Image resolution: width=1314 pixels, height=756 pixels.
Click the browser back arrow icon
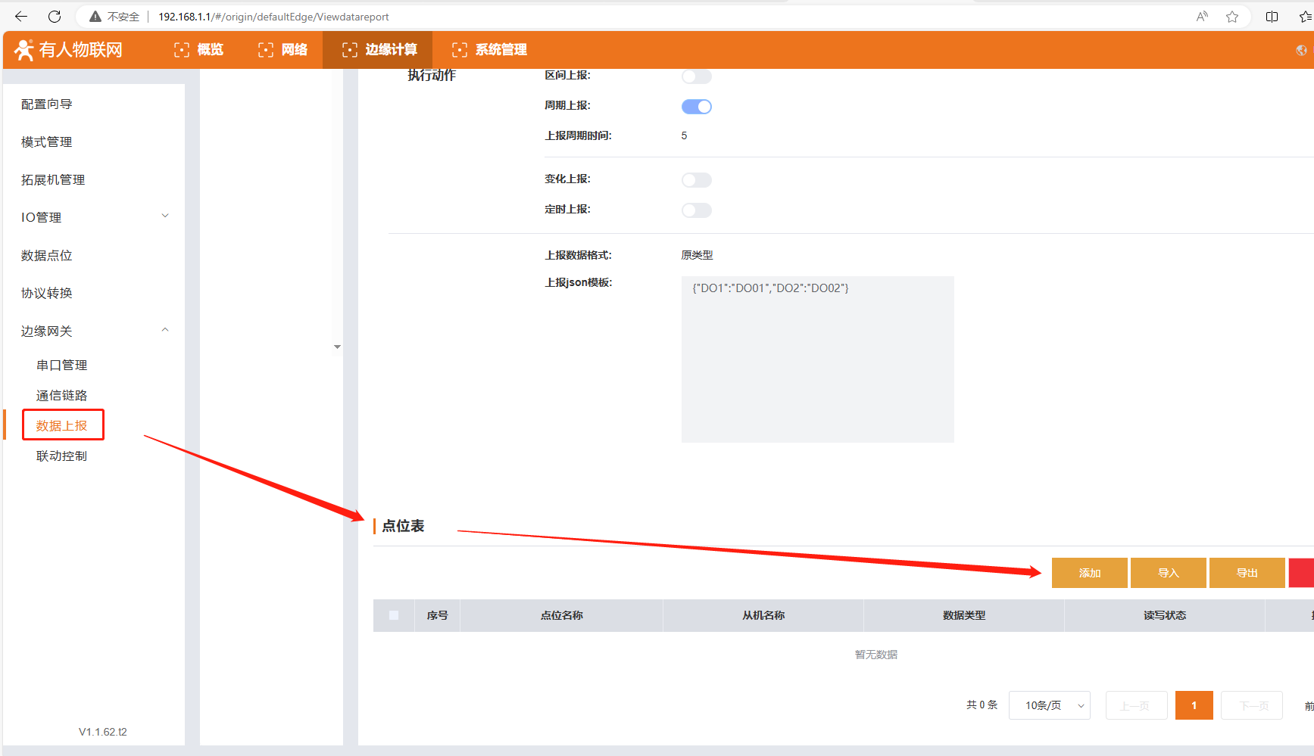point(21,17)
